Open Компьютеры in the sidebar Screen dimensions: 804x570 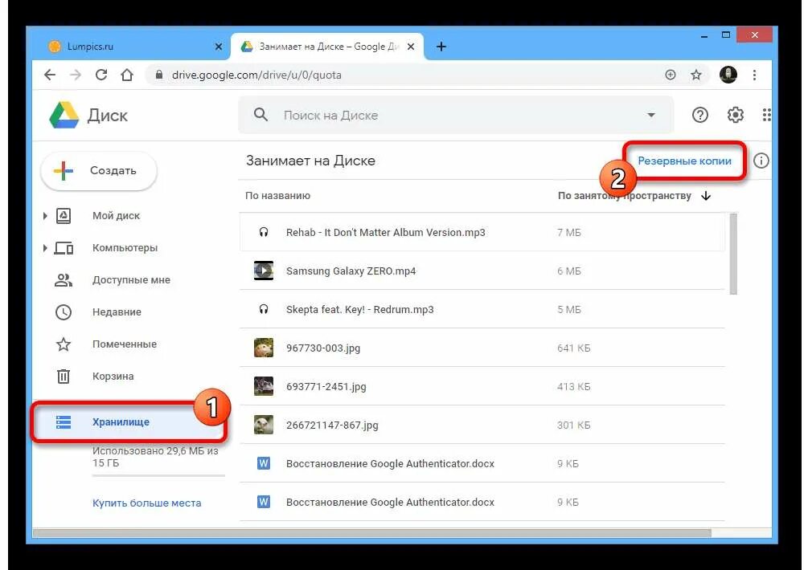125,248
